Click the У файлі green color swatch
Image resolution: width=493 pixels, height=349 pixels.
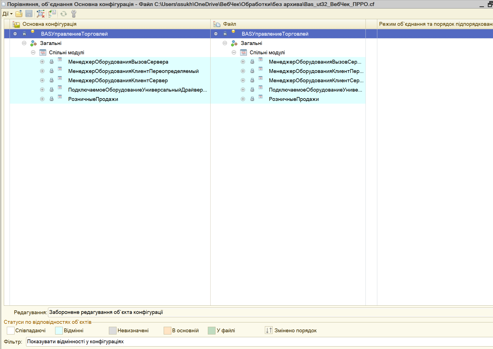(212, 331)
